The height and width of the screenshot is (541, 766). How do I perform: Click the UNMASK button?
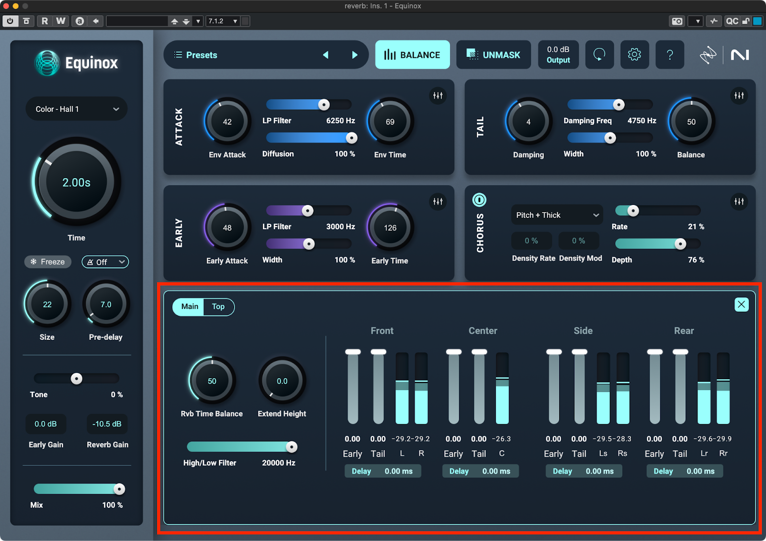(493, 55)
